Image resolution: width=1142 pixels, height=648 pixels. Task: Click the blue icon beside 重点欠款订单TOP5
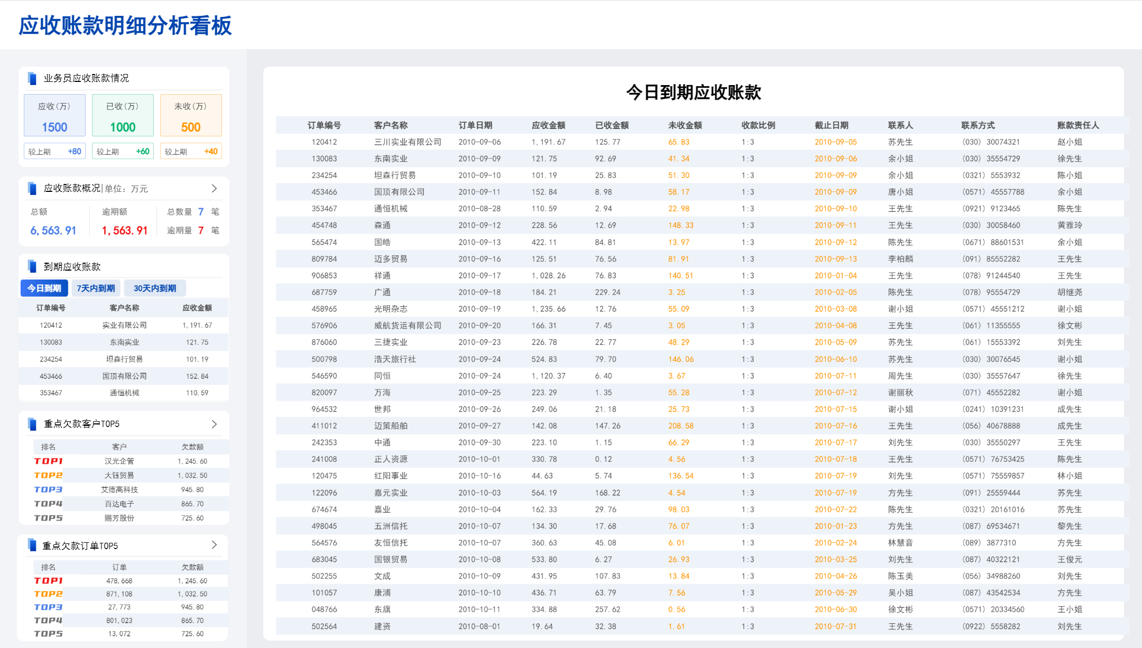[x=32, y=545]
